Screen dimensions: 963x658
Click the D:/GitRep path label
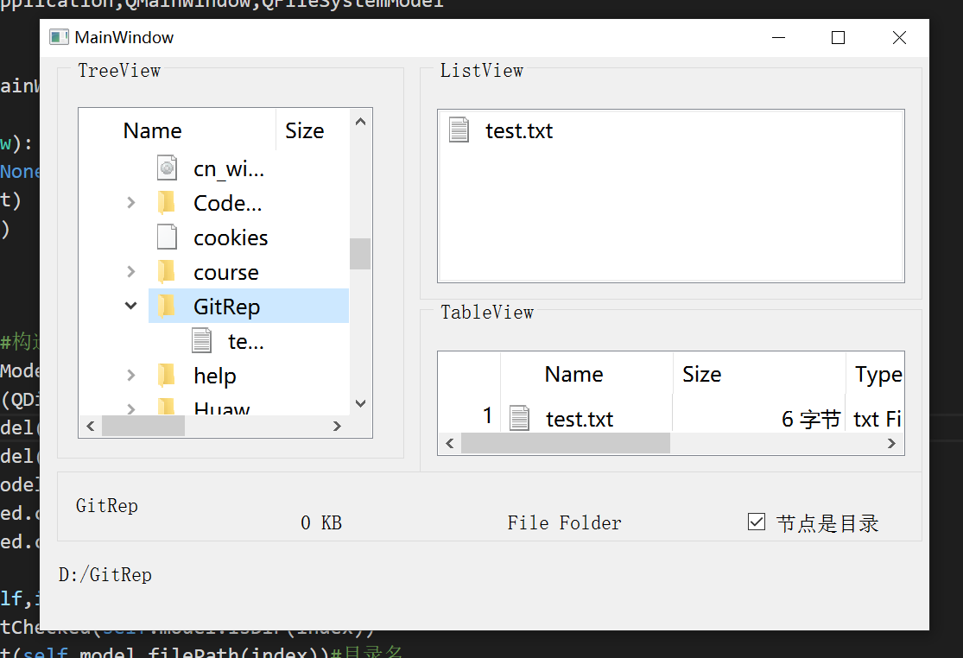point(105,574)
